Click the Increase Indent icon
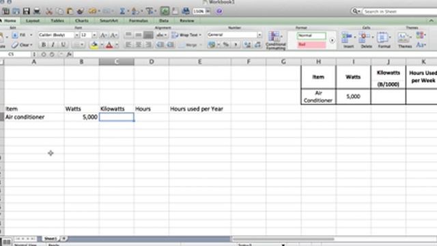 click(x=170, y=44)
